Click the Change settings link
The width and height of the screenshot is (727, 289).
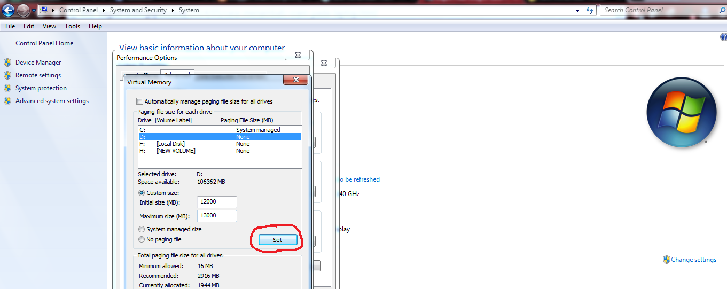coord(693,260)
